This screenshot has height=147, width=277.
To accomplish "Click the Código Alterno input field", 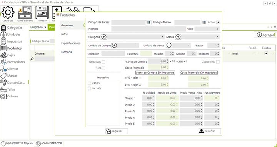I will (187, 22).
